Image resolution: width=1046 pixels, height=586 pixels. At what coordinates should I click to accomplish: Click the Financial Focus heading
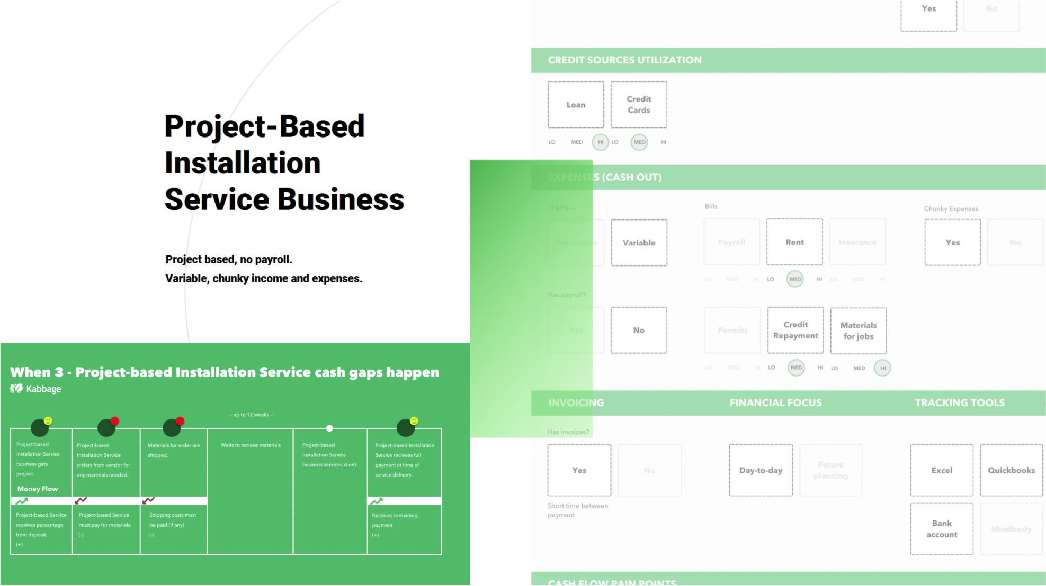coord(775,403)
